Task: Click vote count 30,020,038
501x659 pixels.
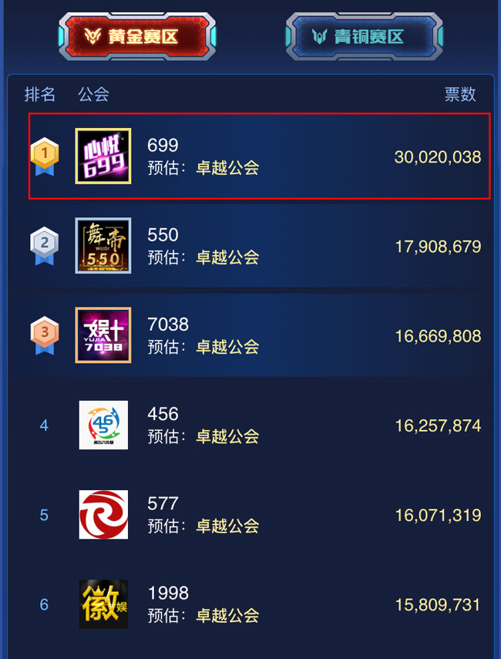Action: 438,157
